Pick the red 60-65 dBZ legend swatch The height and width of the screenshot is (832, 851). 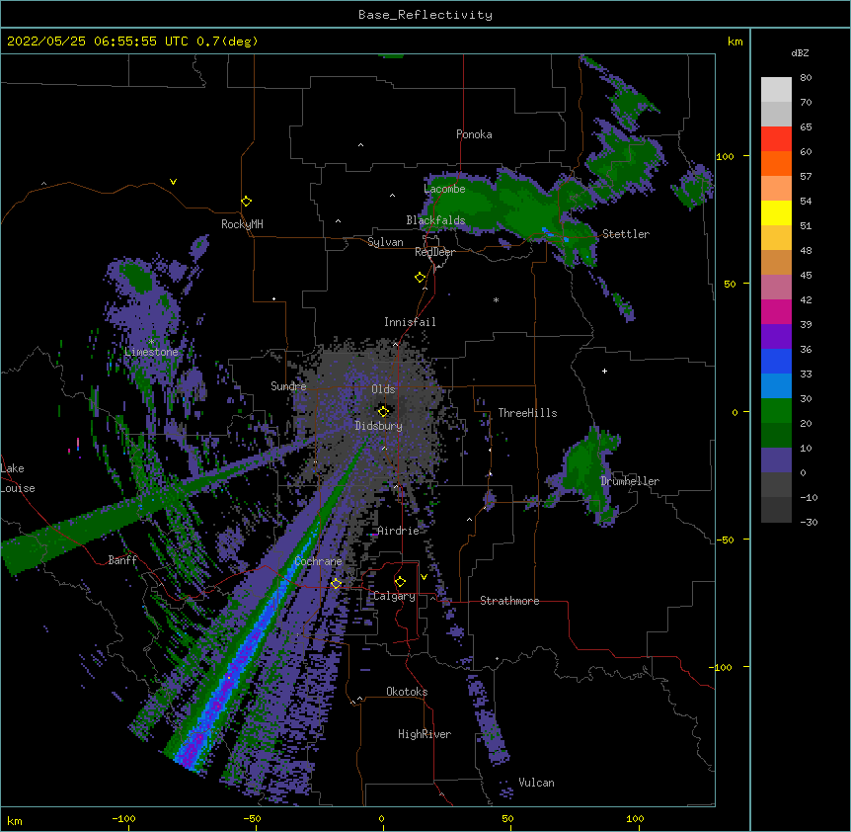point(776,139)
